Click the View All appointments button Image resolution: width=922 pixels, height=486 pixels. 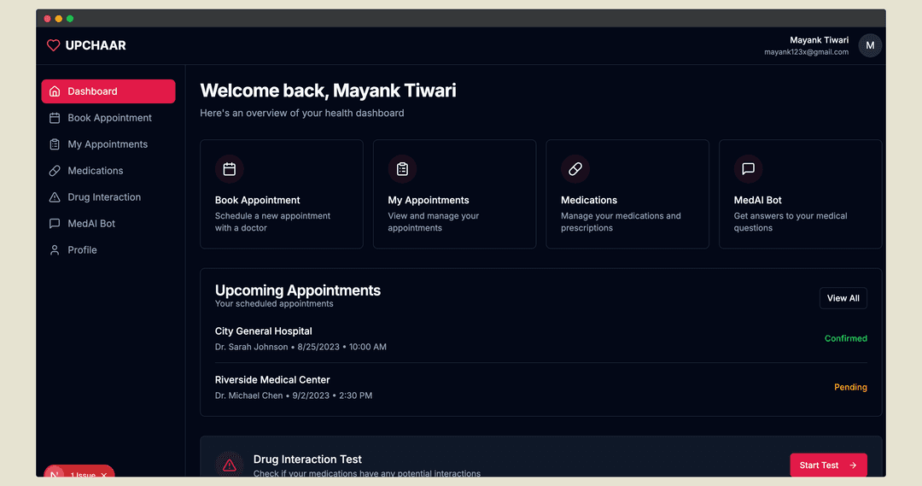(x=843, y=298)
